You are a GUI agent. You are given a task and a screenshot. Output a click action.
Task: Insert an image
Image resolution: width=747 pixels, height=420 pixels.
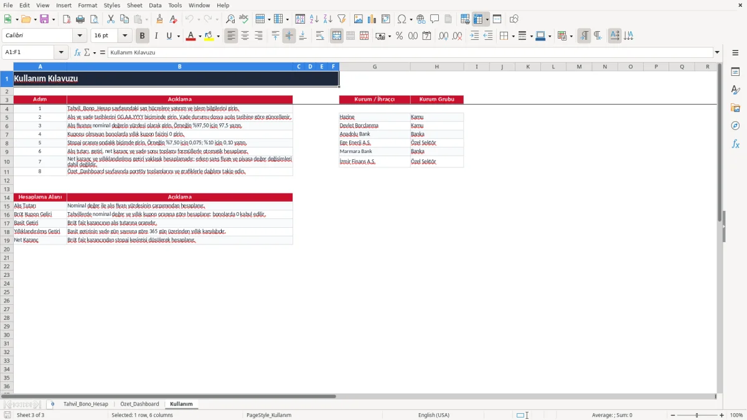(359, 19)
